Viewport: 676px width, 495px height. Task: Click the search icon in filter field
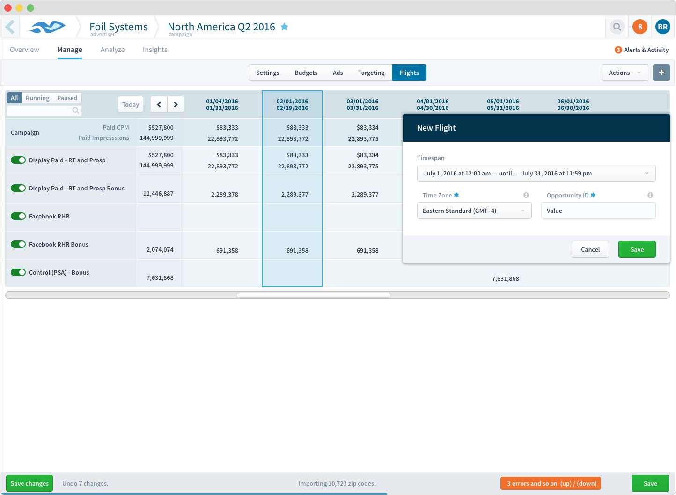(75, 110)
